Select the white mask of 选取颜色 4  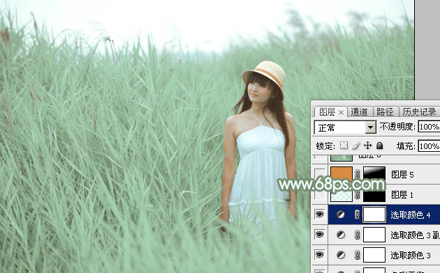tap(374, 214)
